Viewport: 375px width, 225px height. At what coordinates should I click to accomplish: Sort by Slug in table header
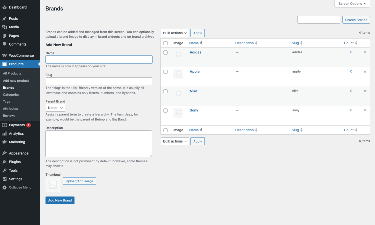point(297,43)
